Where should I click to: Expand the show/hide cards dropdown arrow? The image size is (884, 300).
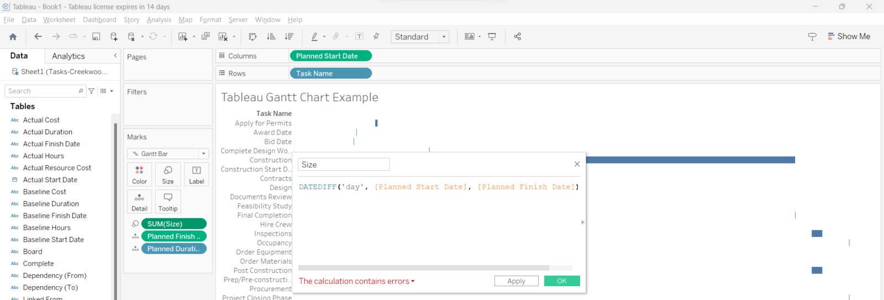point(480,37)
